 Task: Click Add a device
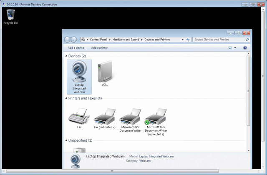click(76, 47)
